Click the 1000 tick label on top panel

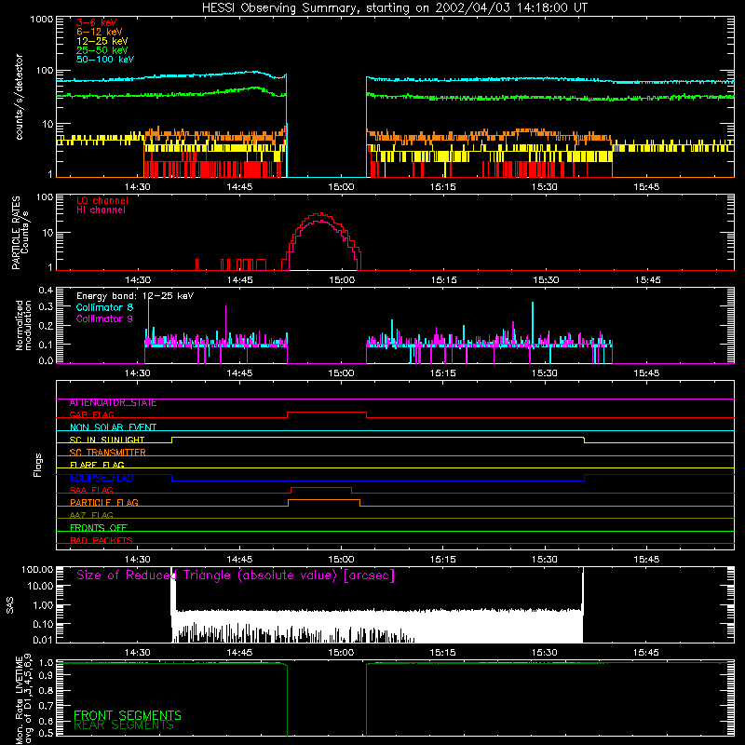(x=41, y=20)
